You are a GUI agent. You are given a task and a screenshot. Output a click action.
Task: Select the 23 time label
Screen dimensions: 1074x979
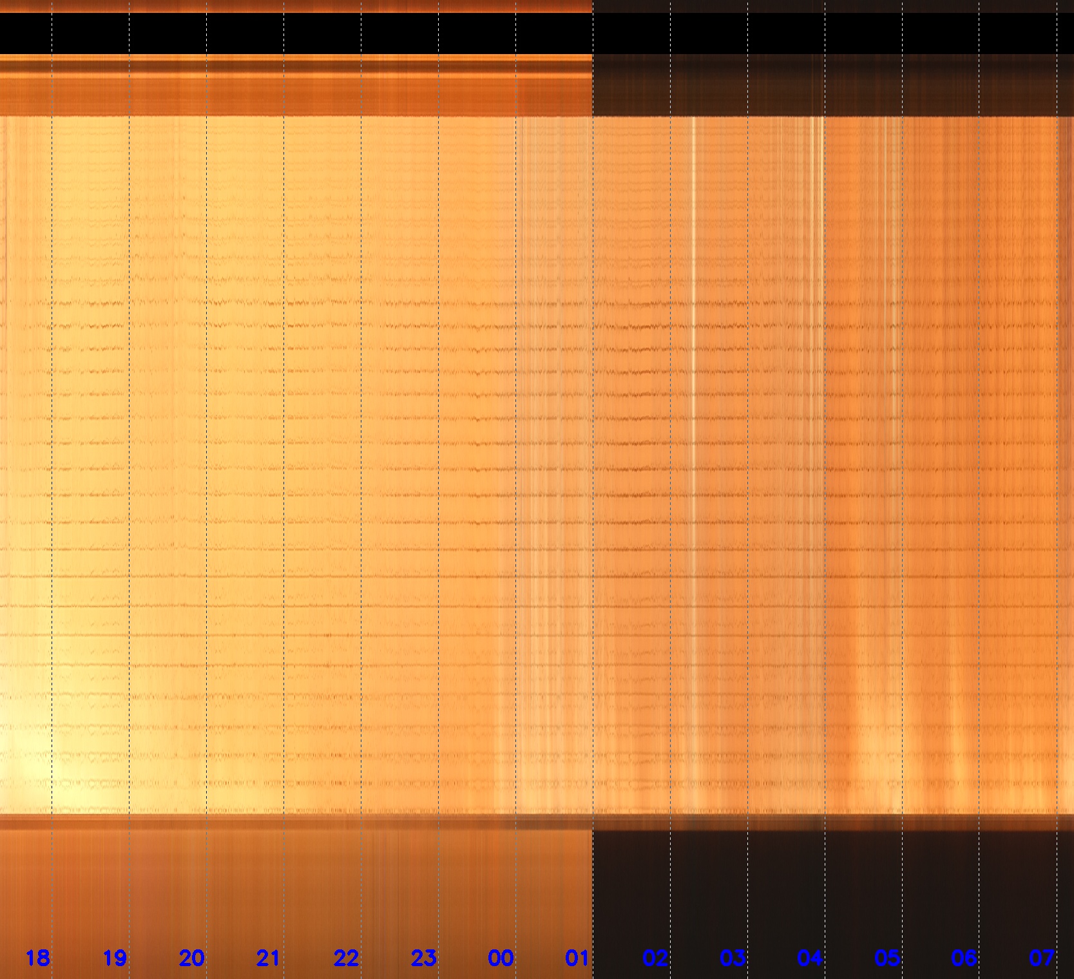click(423, 958)
